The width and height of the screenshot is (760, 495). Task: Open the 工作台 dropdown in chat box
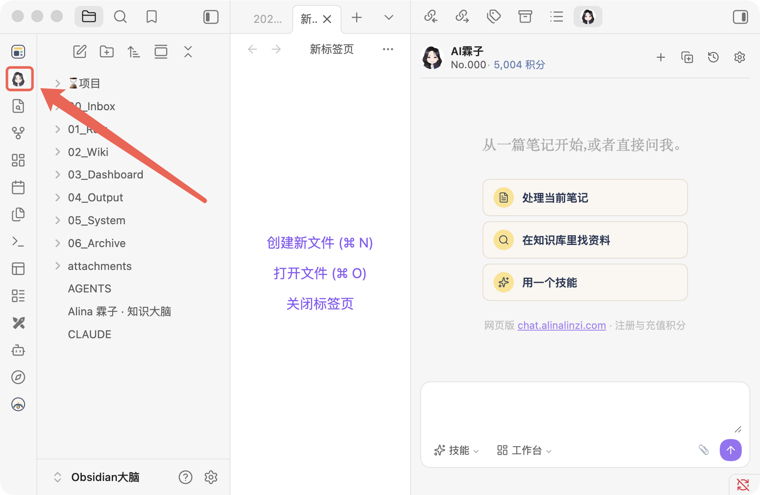tap(524, 450)
